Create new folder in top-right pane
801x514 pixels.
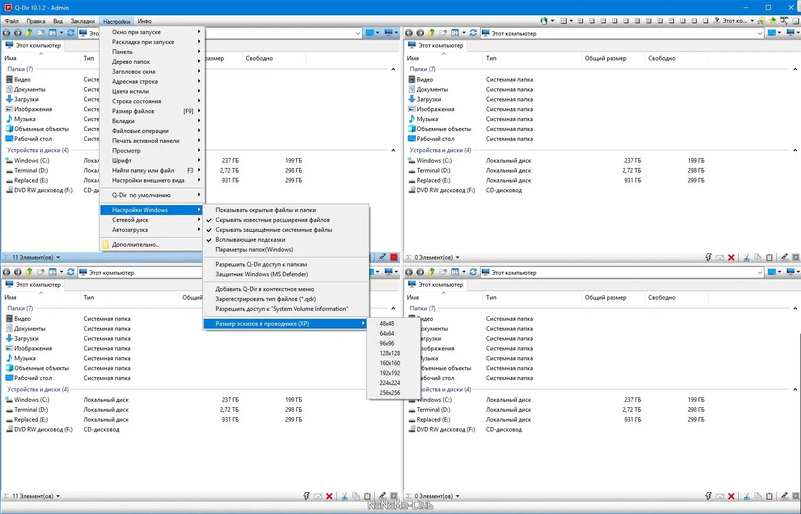pos(443,33)
